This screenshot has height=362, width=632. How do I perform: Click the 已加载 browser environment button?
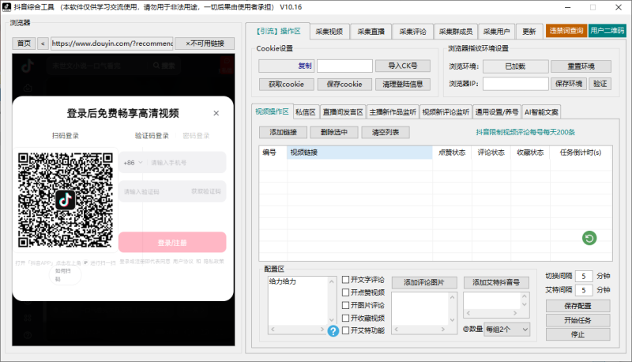516,66
